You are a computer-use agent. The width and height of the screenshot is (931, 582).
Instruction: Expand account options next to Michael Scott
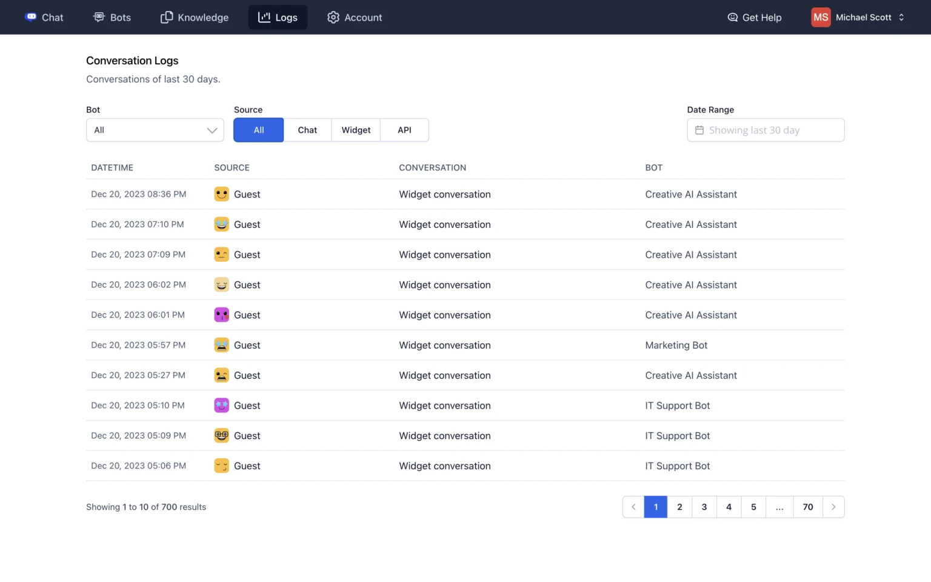[x=901, y=17]
